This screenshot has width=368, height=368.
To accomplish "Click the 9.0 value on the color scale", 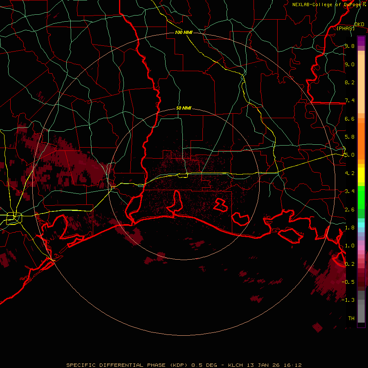I will point(350,64).
